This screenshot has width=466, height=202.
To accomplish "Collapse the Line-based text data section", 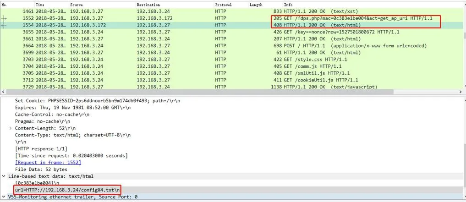I will 4,176.
